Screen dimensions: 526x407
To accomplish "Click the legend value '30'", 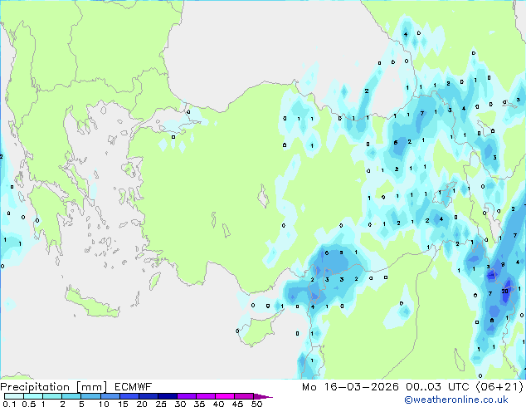I will 180,404.
